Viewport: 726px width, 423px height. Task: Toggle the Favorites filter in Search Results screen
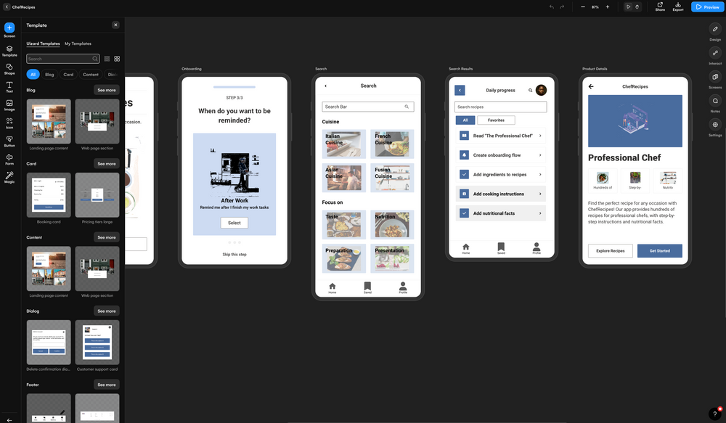pos(497,120)
